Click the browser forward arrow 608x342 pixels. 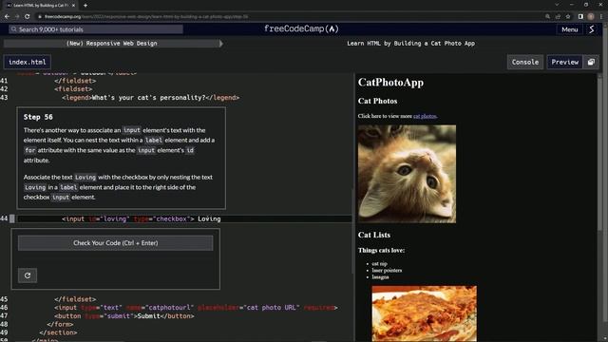(x=17, y=17)
